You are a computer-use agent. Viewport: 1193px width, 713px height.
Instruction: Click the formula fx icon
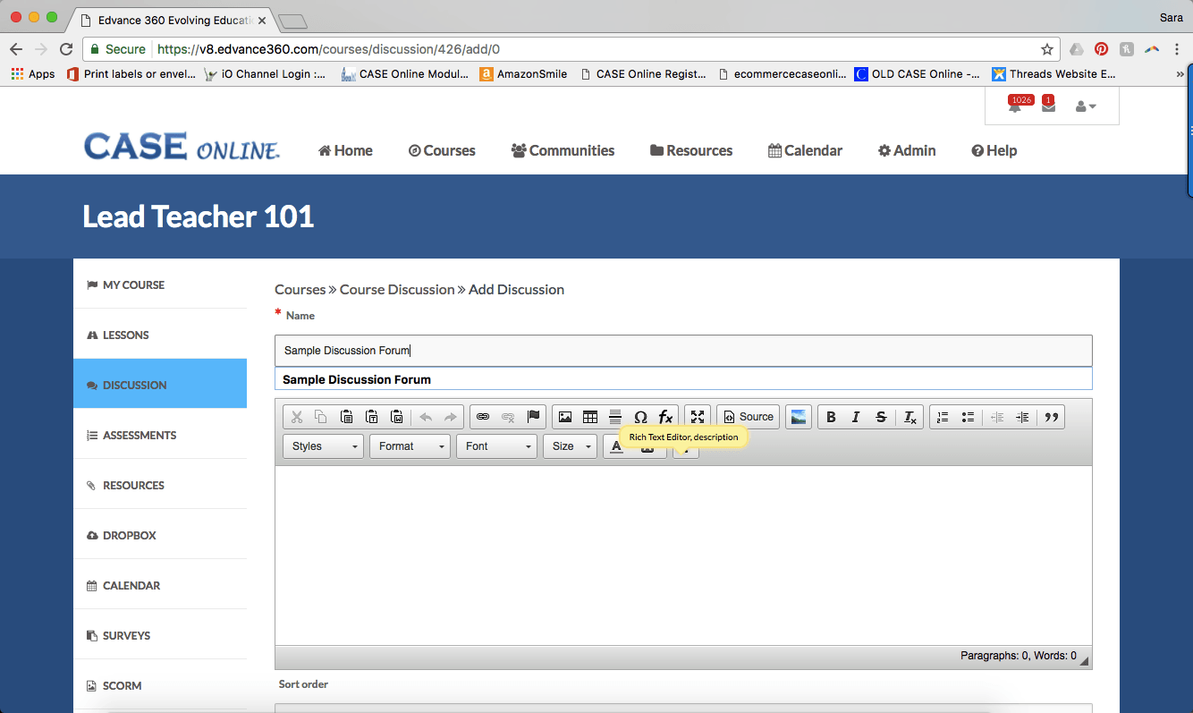click(665, 417)
